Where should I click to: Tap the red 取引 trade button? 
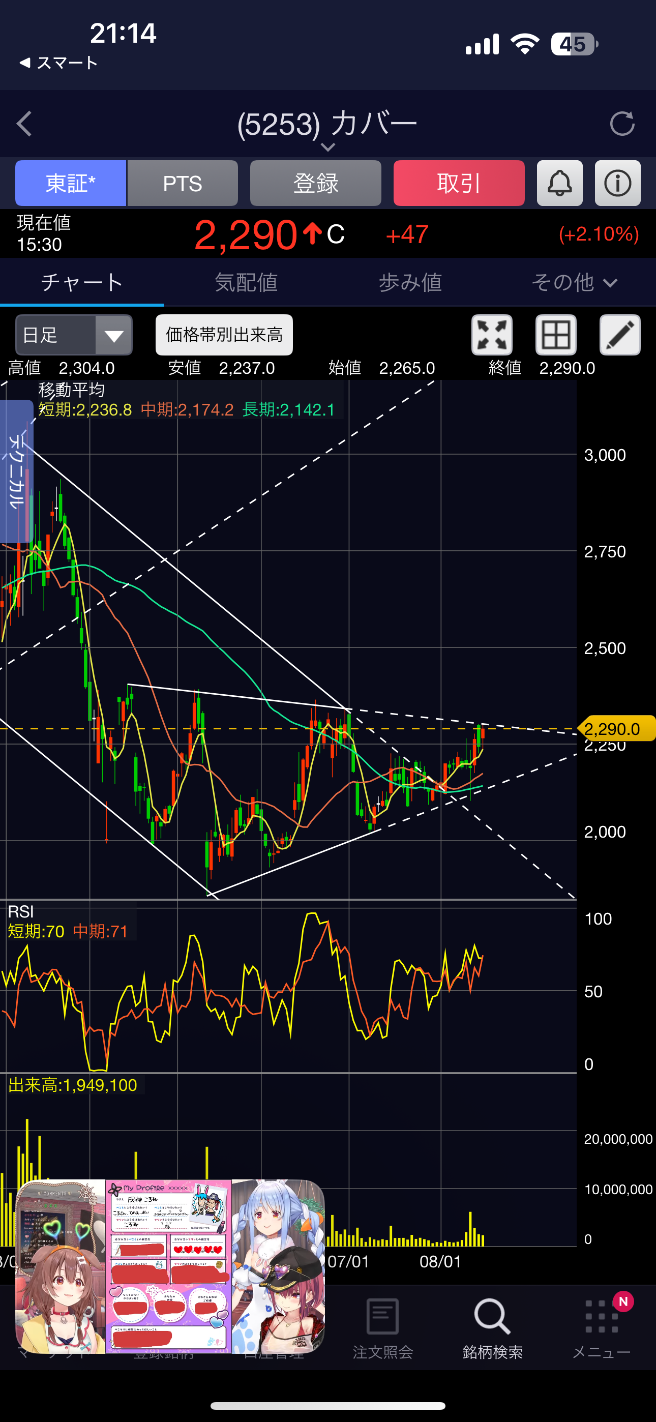[459, 183]
